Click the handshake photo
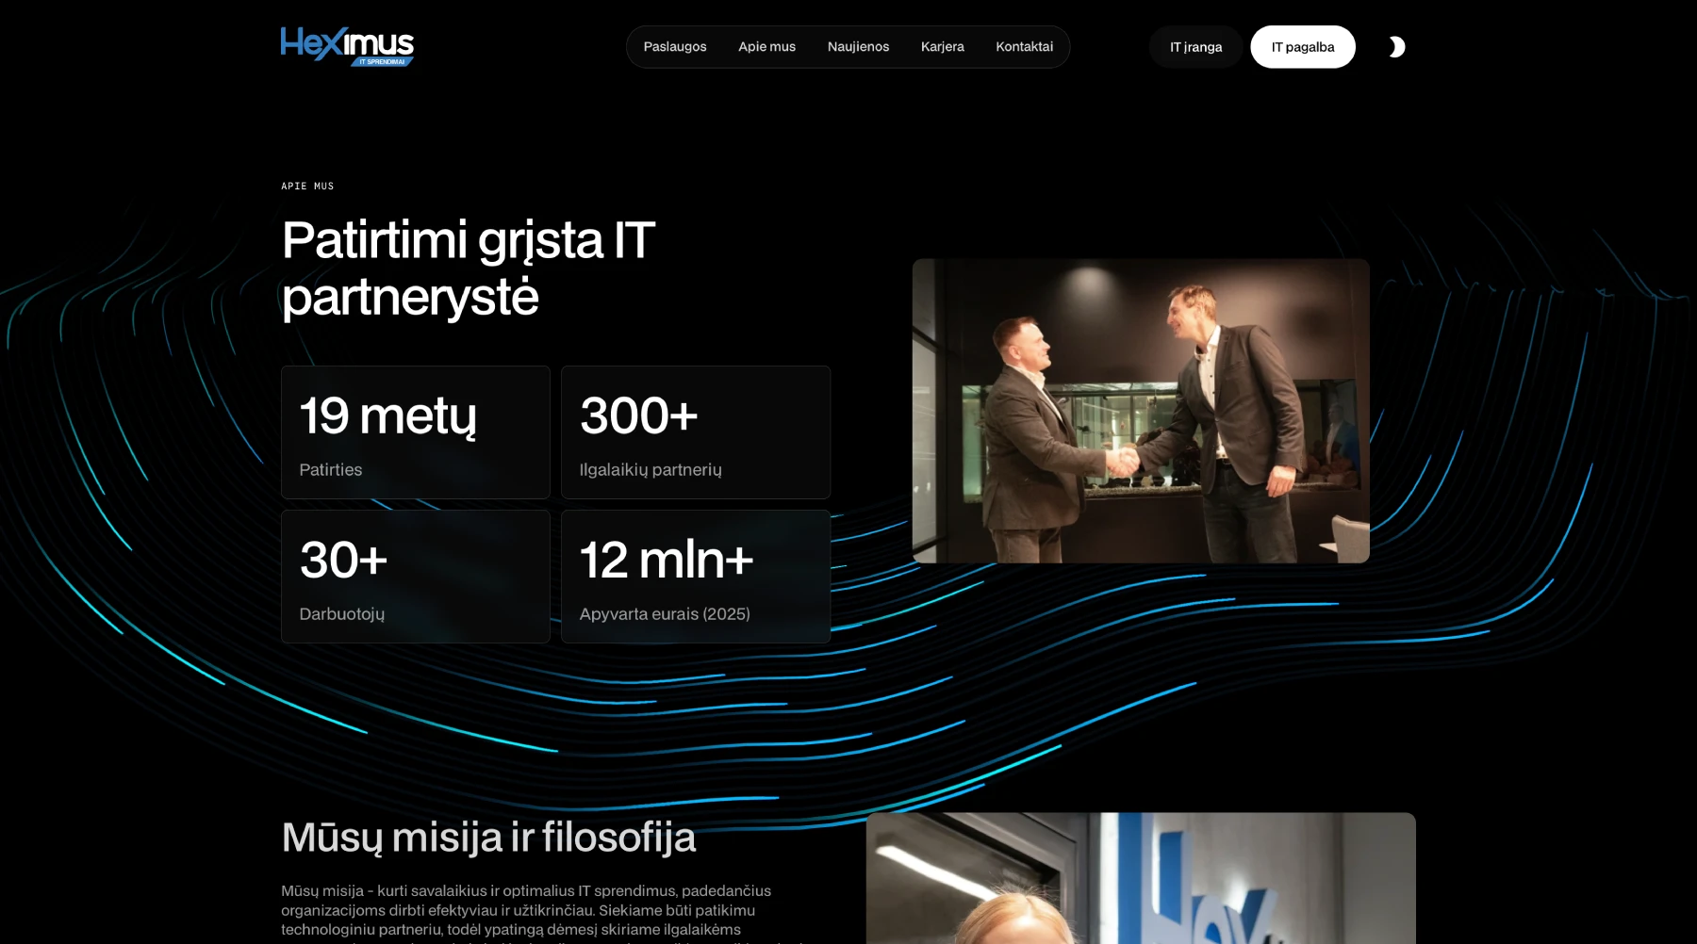The height and width of the screenshot is (944, 1697). (x=1141, y=411)
